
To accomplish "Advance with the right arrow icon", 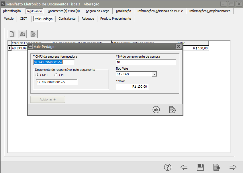I will [x=233, y=167].
